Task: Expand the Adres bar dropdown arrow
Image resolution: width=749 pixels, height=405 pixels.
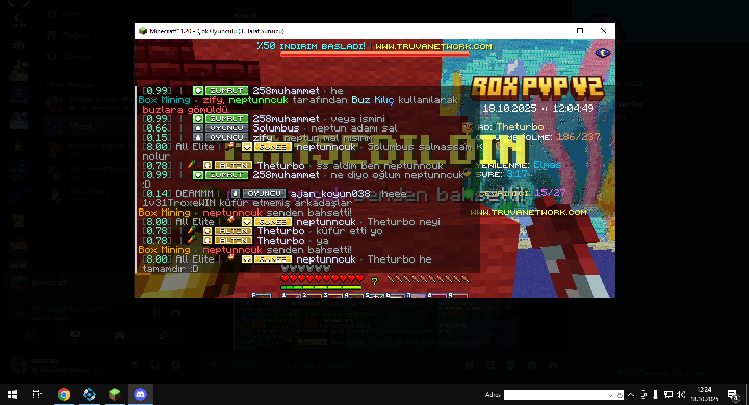Action: pos(610,395)
